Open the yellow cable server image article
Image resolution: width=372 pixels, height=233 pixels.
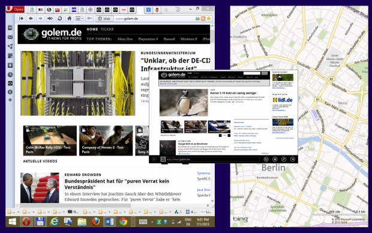coord(78,83)
